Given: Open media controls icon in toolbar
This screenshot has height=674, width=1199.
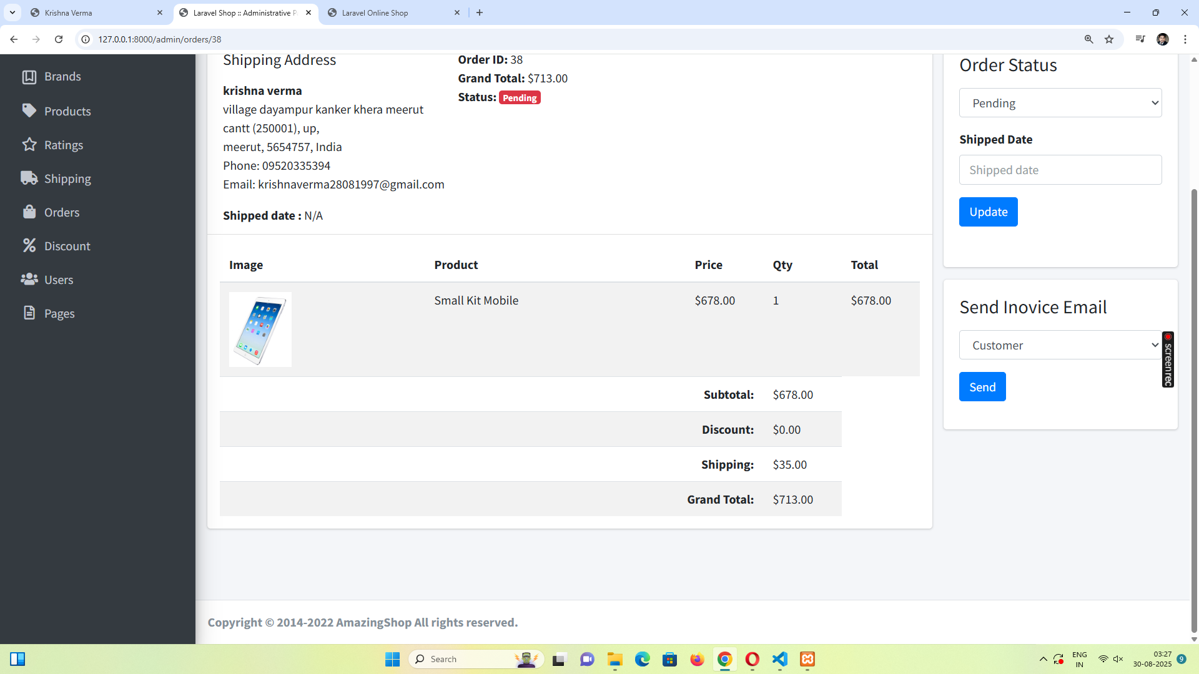Looking at the screenshot, I should point(1140,39).
